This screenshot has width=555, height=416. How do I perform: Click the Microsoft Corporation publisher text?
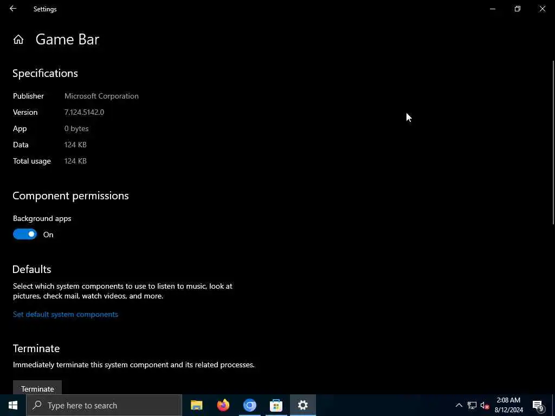101,96
